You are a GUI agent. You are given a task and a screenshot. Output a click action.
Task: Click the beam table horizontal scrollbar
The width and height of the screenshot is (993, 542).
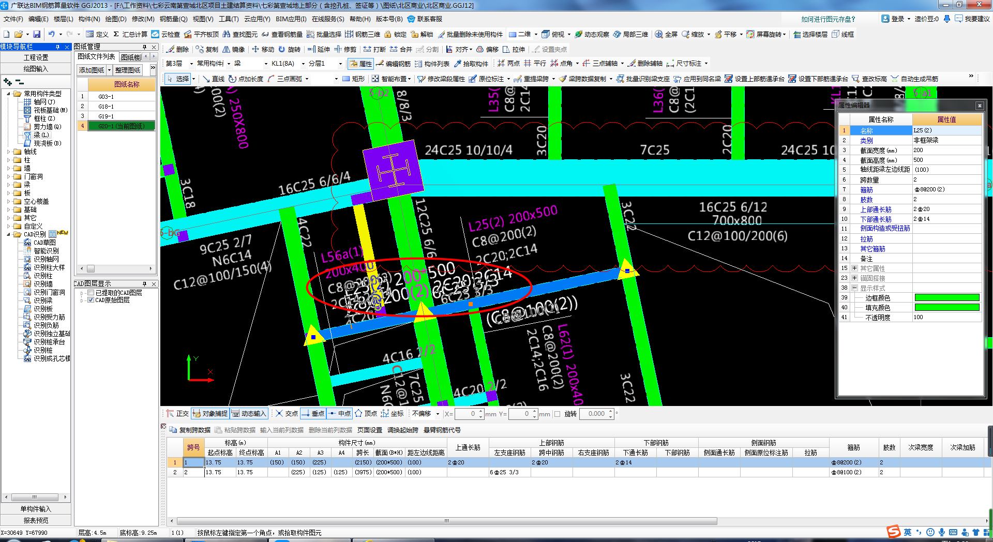point(447,521)
